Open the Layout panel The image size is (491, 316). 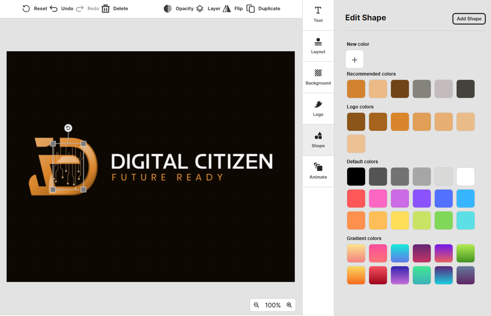click(318, 46)
